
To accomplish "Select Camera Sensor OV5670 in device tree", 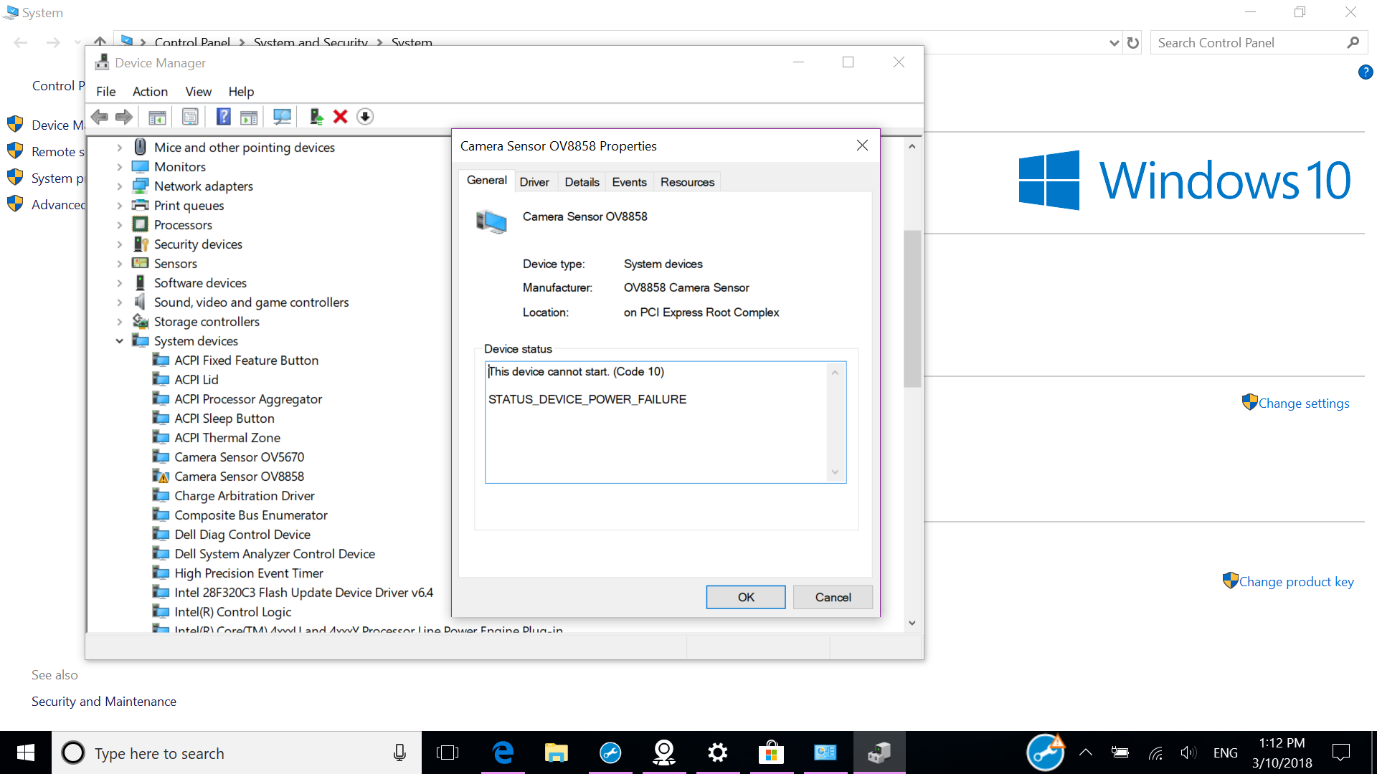I will (x=239, y=457).
